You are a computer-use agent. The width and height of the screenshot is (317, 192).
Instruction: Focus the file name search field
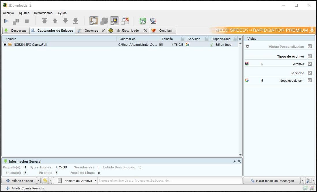tap(170, 180)
